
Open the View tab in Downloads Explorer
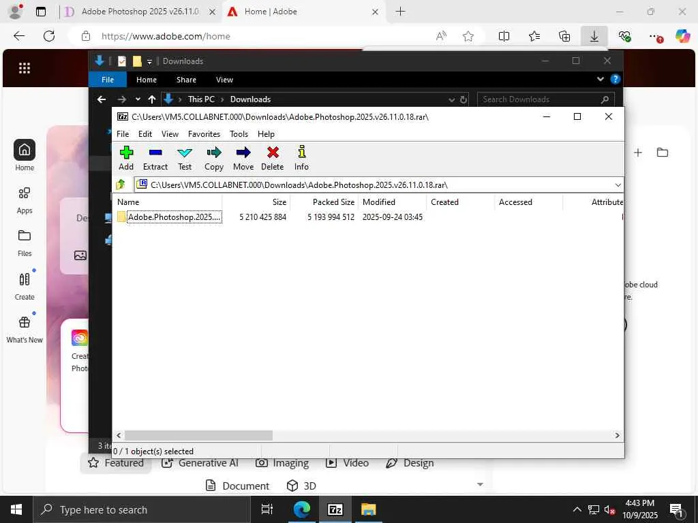point(224,80)
